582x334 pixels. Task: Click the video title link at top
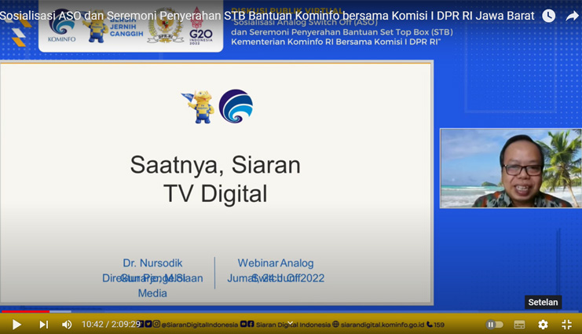click(x=267, y=16)
